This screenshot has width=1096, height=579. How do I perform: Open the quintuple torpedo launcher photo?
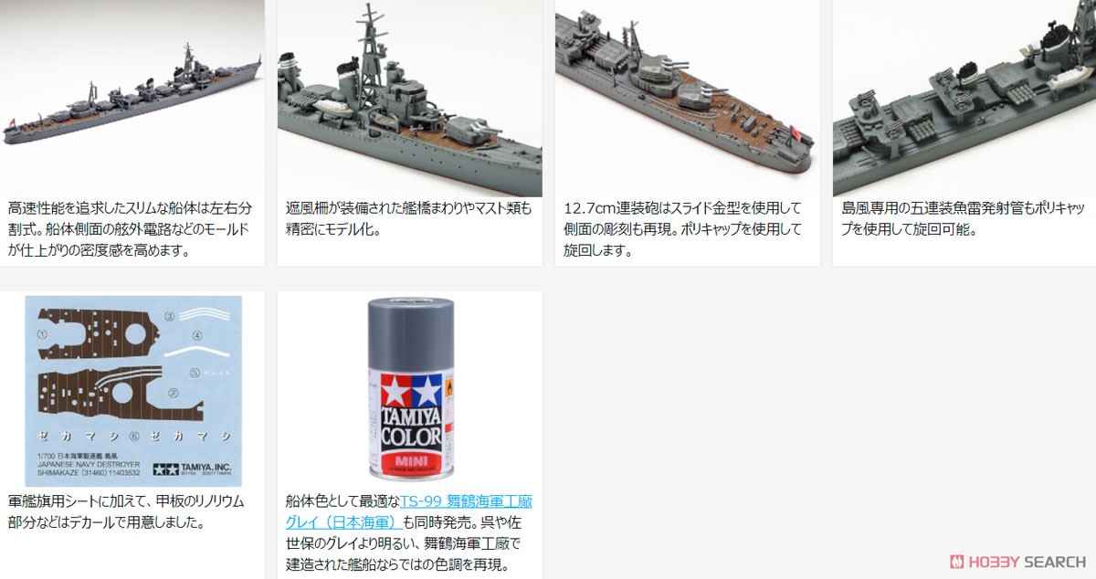(x=964, y=98)
